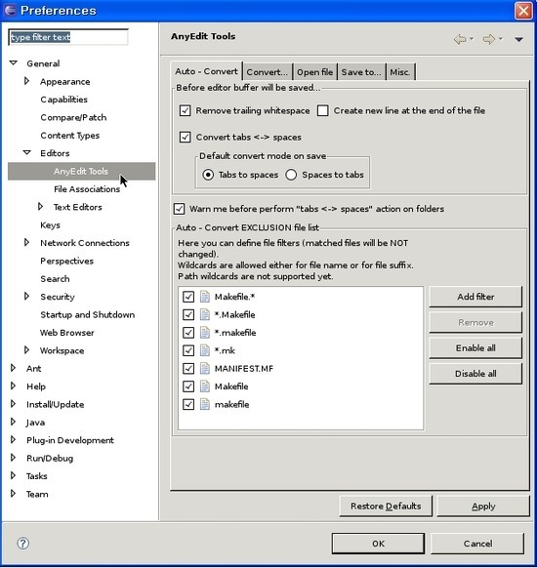
Task: Toggle Remove trailing whitespace checkbox
Action: pyautogui.click(x=186, y=110)
